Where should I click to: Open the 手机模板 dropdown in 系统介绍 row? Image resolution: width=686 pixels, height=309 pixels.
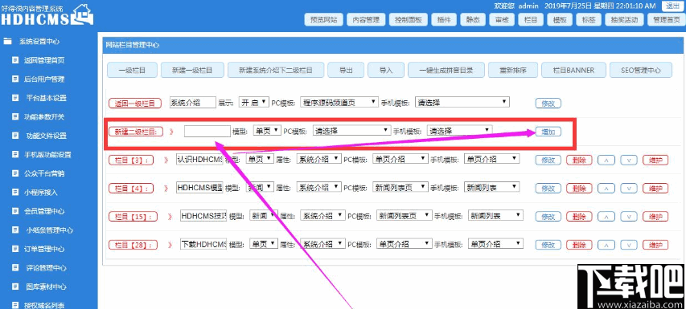point(462,103)
